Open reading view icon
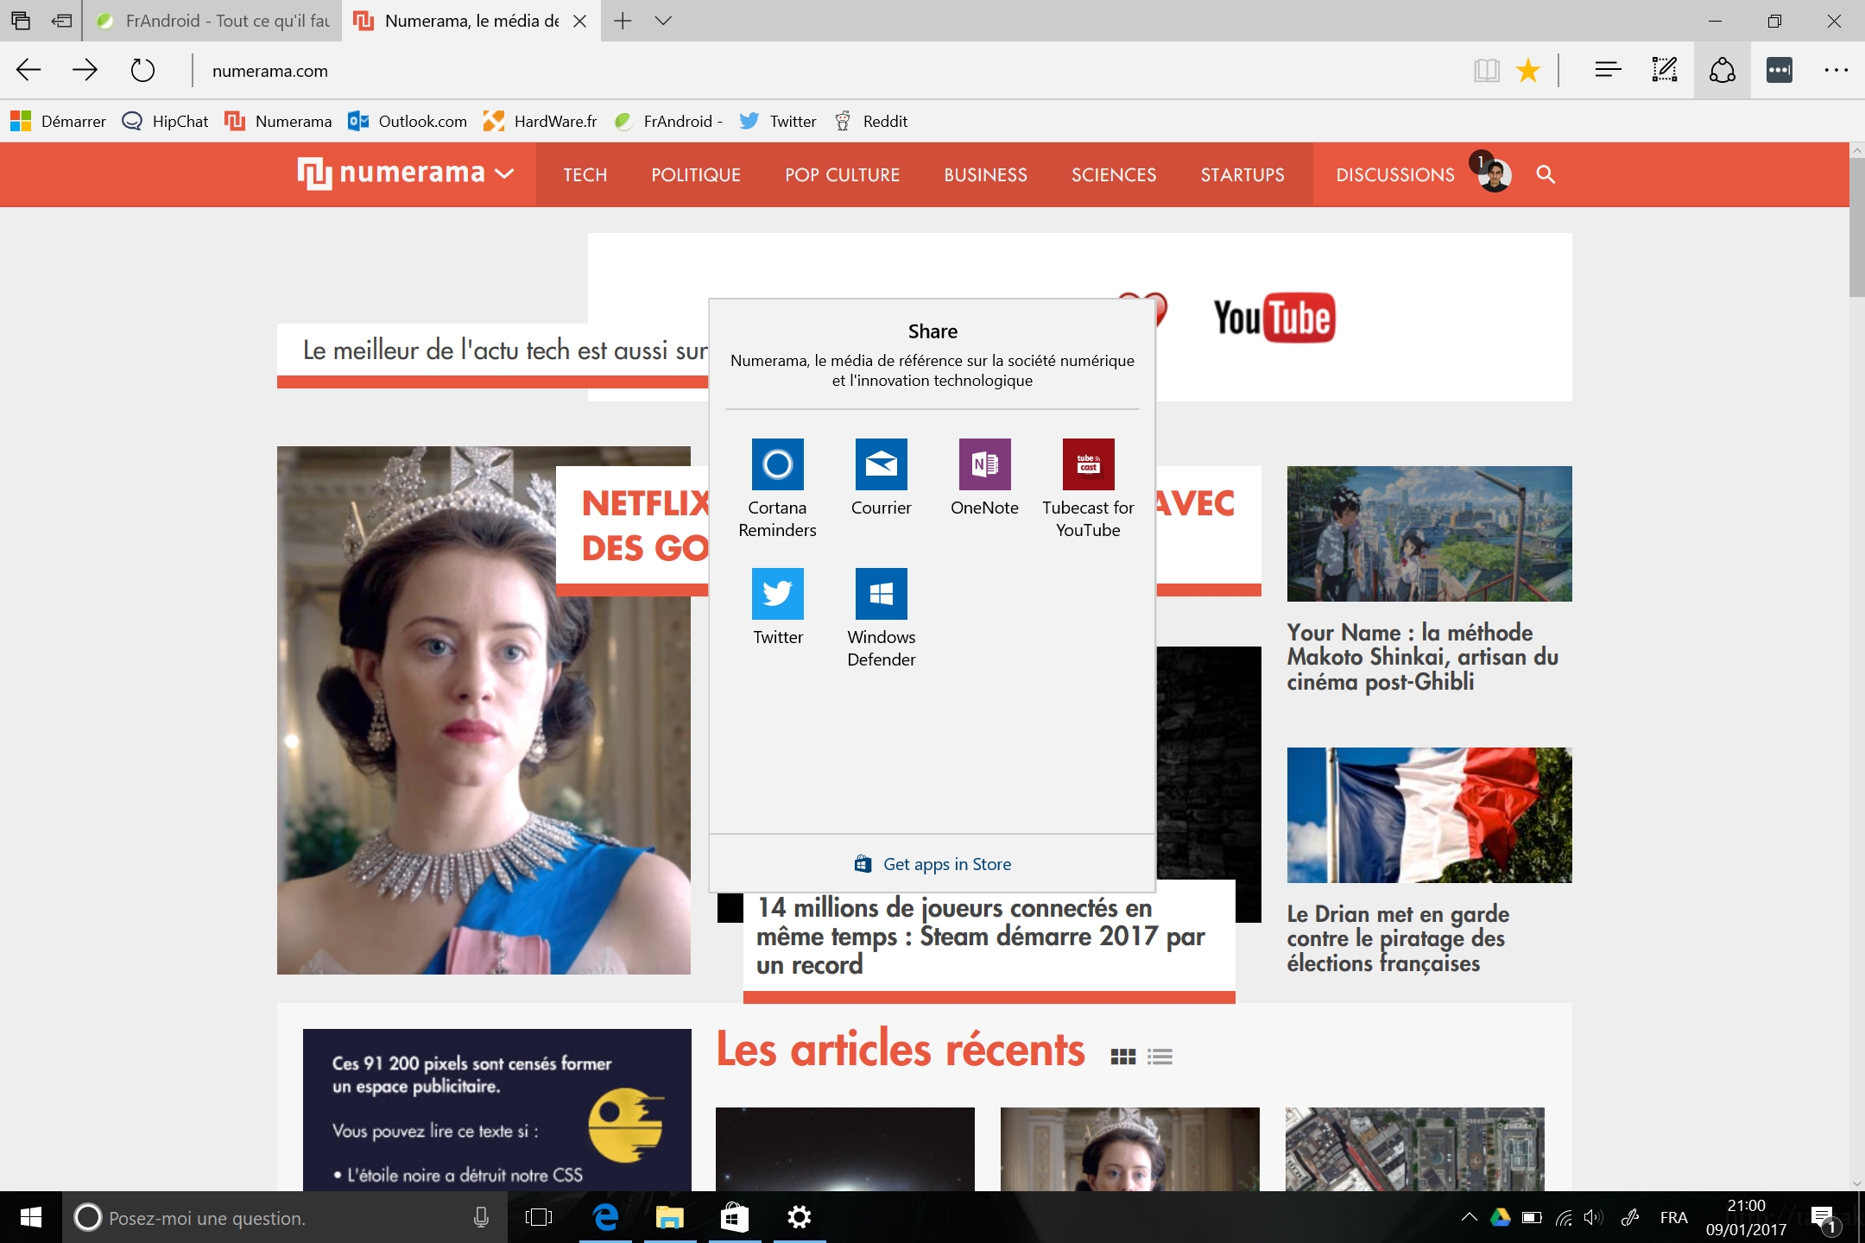This screenshot has height=1243, width=1865. pyautogui.click(x=1486, y=71)
